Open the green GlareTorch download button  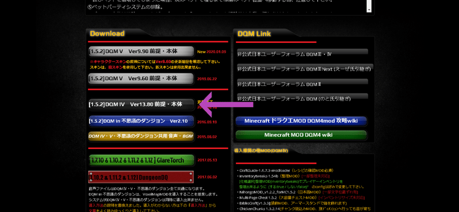141,160
